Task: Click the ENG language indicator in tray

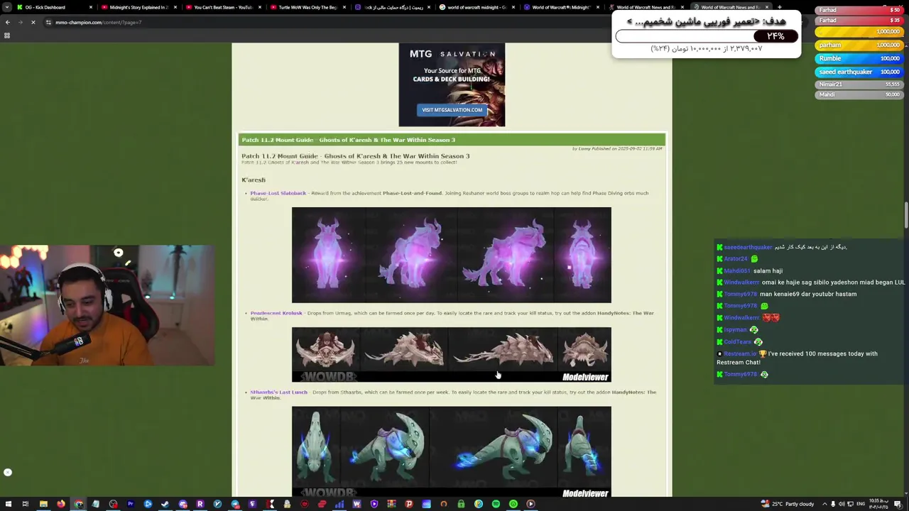Action: (x=861, y=504)
